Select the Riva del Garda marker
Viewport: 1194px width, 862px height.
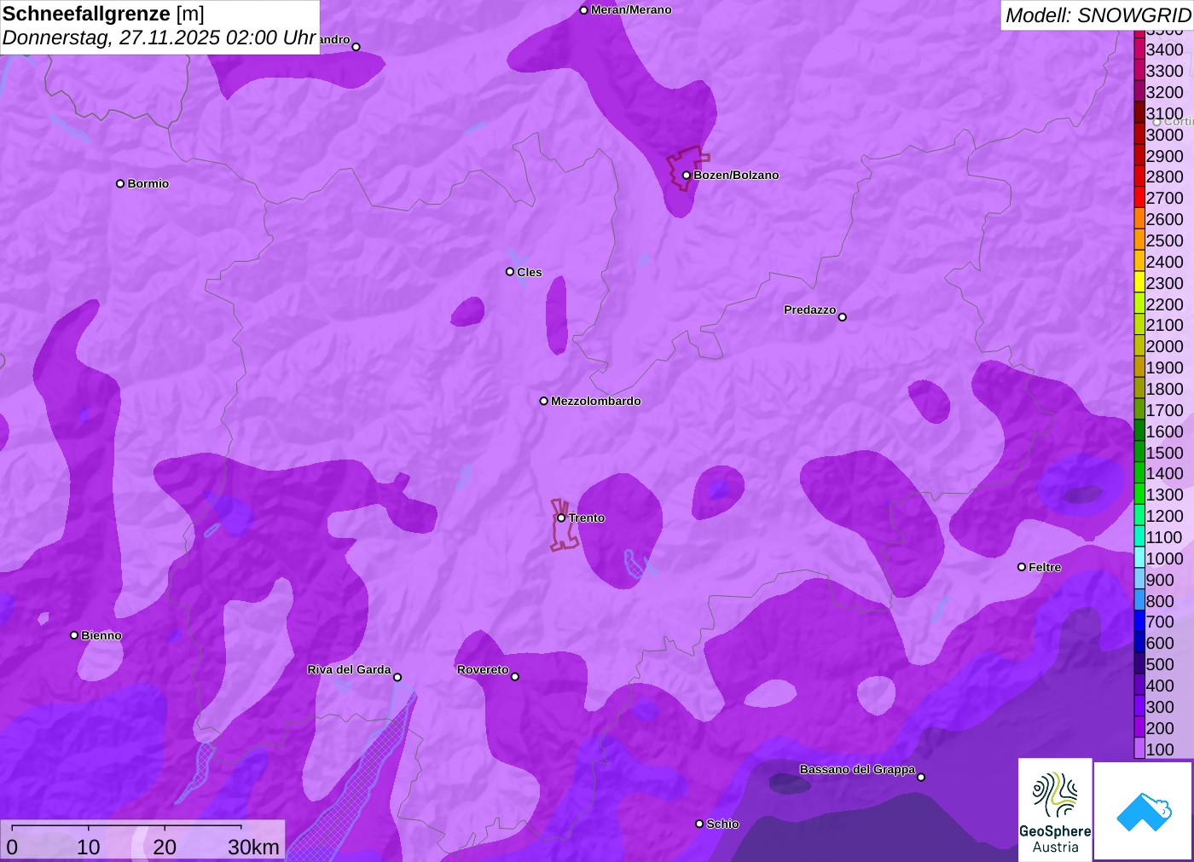point(397,677)
